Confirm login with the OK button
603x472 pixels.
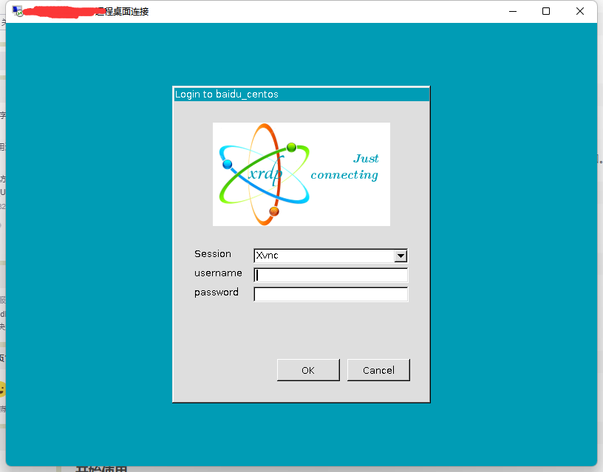click(x=308, y=370)
